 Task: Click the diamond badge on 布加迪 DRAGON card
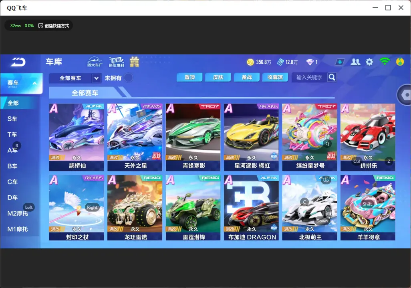274,228
